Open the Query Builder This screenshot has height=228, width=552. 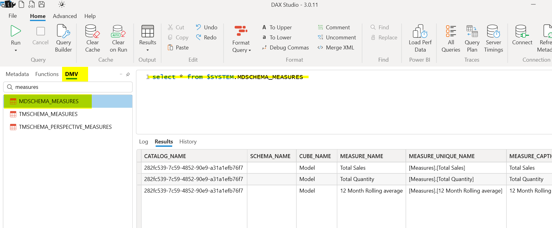[63, 31]
